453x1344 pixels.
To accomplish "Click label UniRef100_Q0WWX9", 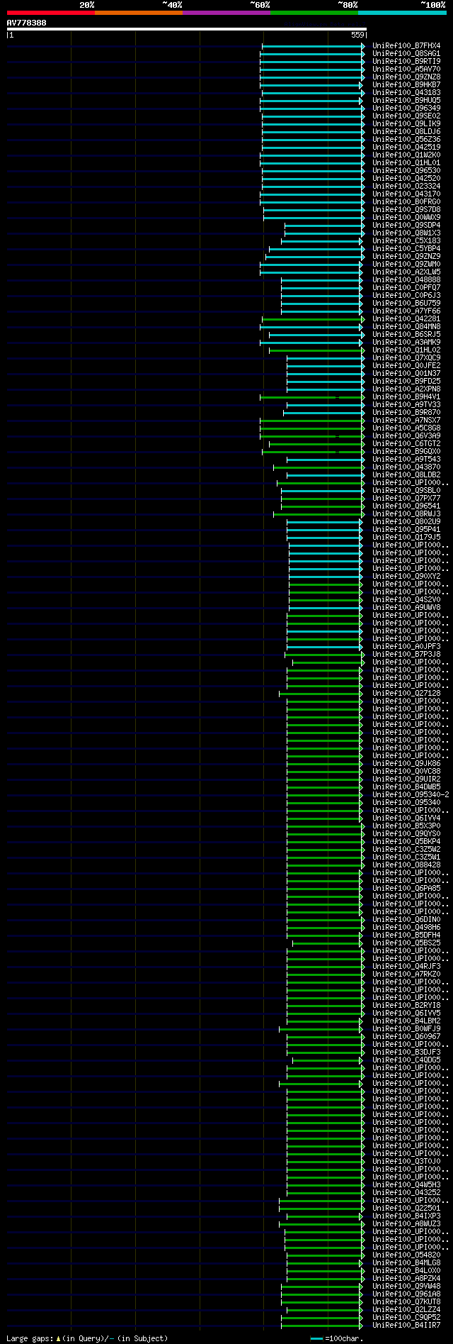I will pyautogui.click(x=406, y=218).
